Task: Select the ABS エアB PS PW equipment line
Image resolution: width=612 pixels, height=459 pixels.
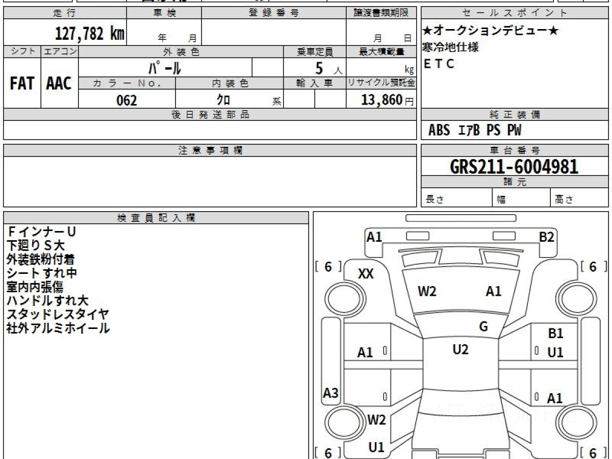Action: click(x=475, y=131)
